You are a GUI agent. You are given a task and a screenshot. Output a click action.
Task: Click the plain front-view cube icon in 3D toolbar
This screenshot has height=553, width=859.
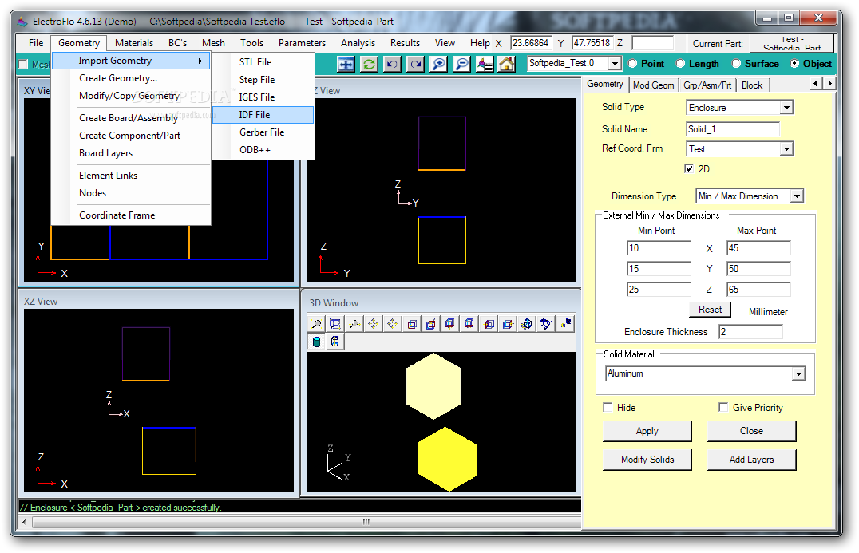point(412,324)
